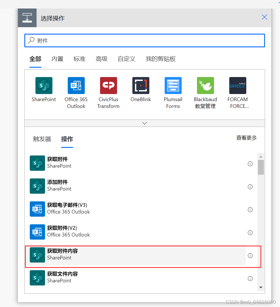Viewport: 280px width, 307px height.
Task: Show info for 获取附件(V2) action
Action: pyautogui.click(x=250, y=233)
